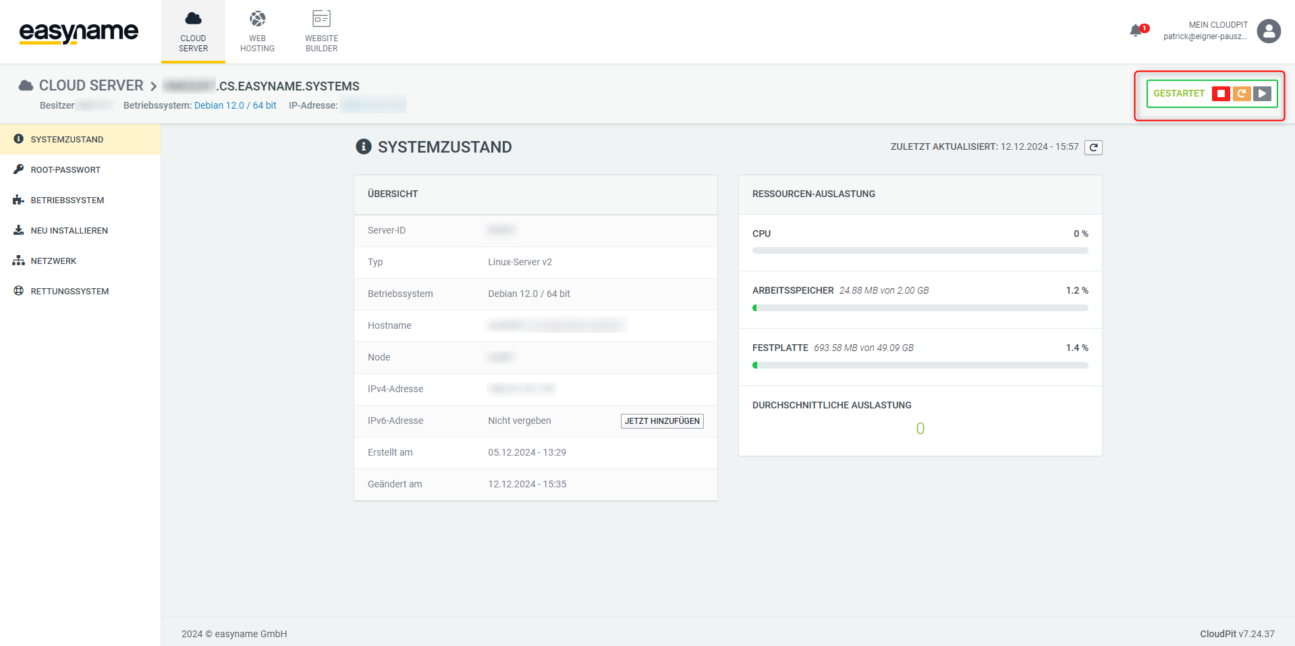
Task: Open Betriebssystem in the sidebar
Action: click(x=67, y=200)
